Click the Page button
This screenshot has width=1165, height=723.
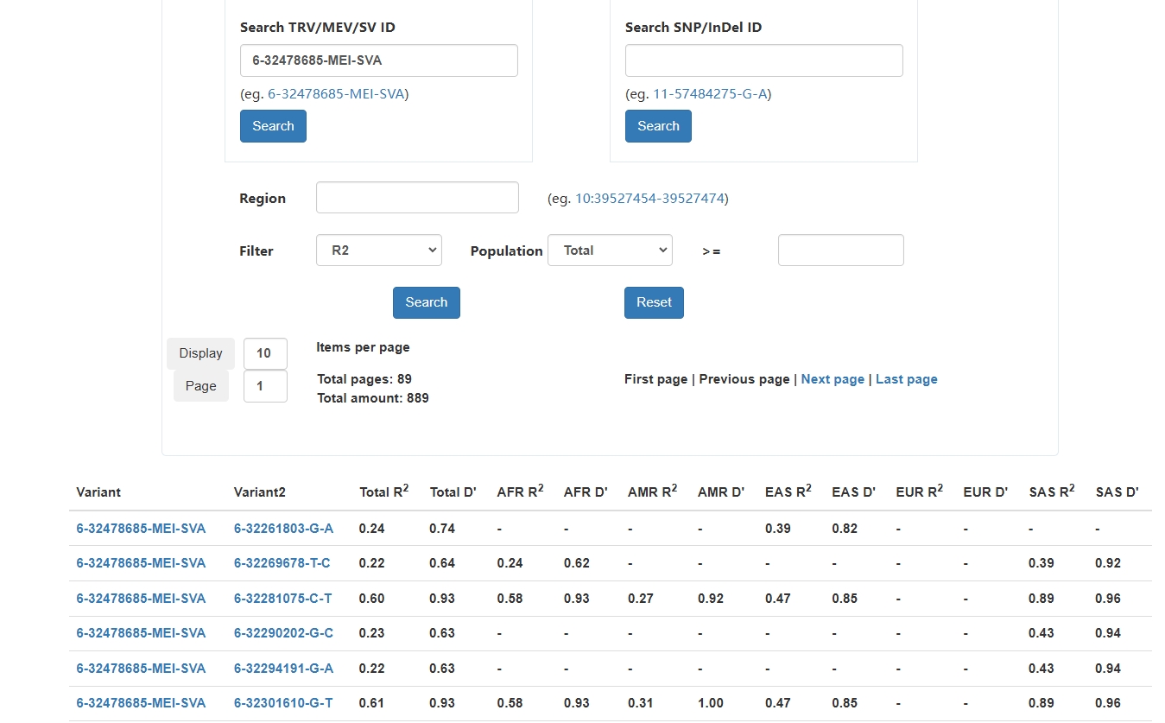200,386
